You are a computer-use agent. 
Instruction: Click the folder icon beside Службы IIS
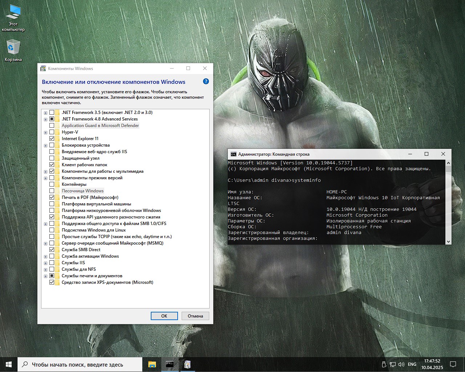[57, 263]
